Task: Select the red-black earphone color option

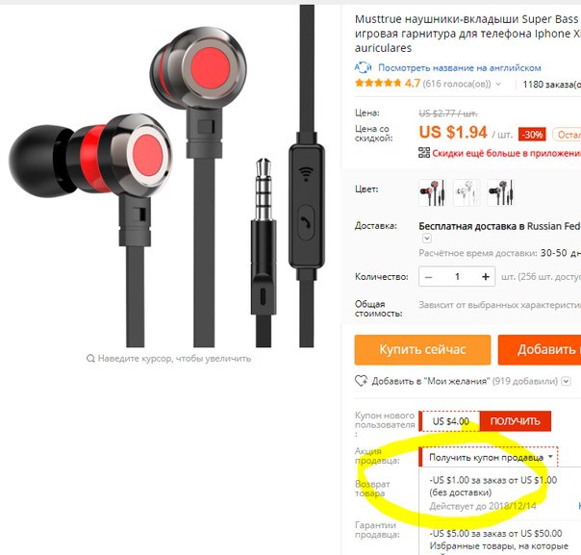Action: [432, 192]
